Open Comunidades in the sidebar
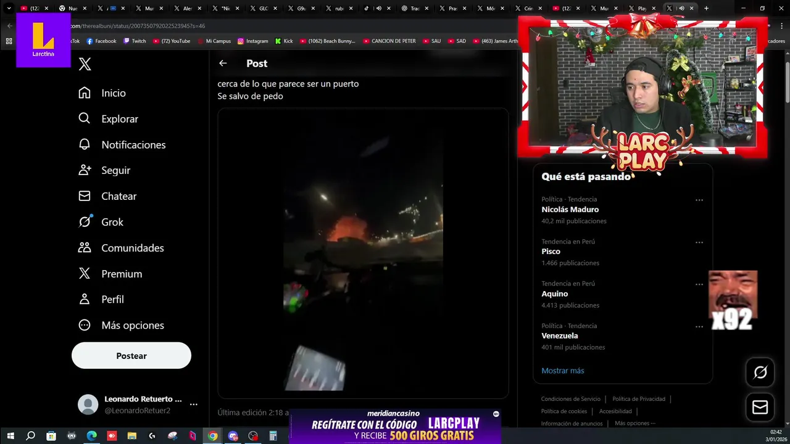The image size is (790, 444). coord(120,248)
